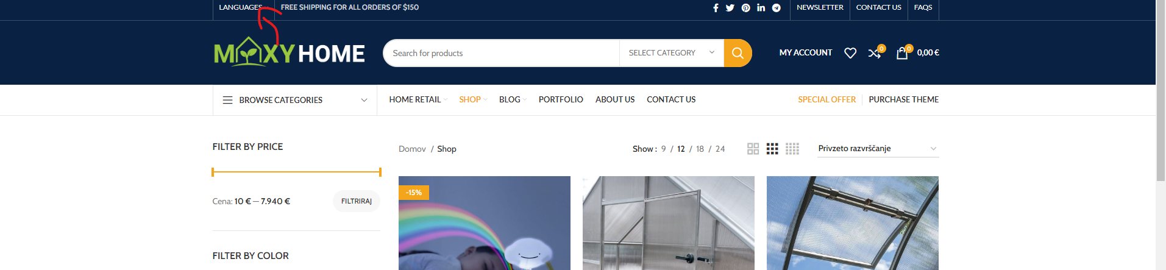Switch to two-column product grid view
Viewport: 1166px width, 270px height.
(x=753, y=149)
